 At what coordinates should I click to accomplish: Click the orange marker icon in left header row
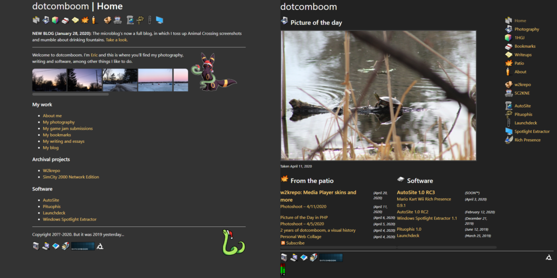point(94,20)
